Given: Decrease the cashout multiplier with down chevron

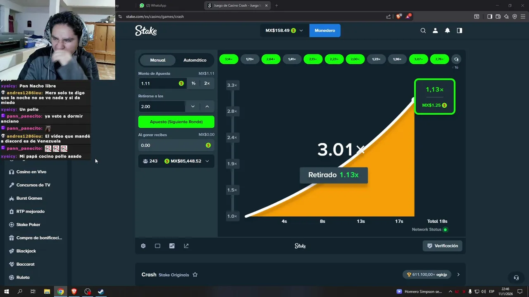Looking at the screenshot, I should coord(193,106).
